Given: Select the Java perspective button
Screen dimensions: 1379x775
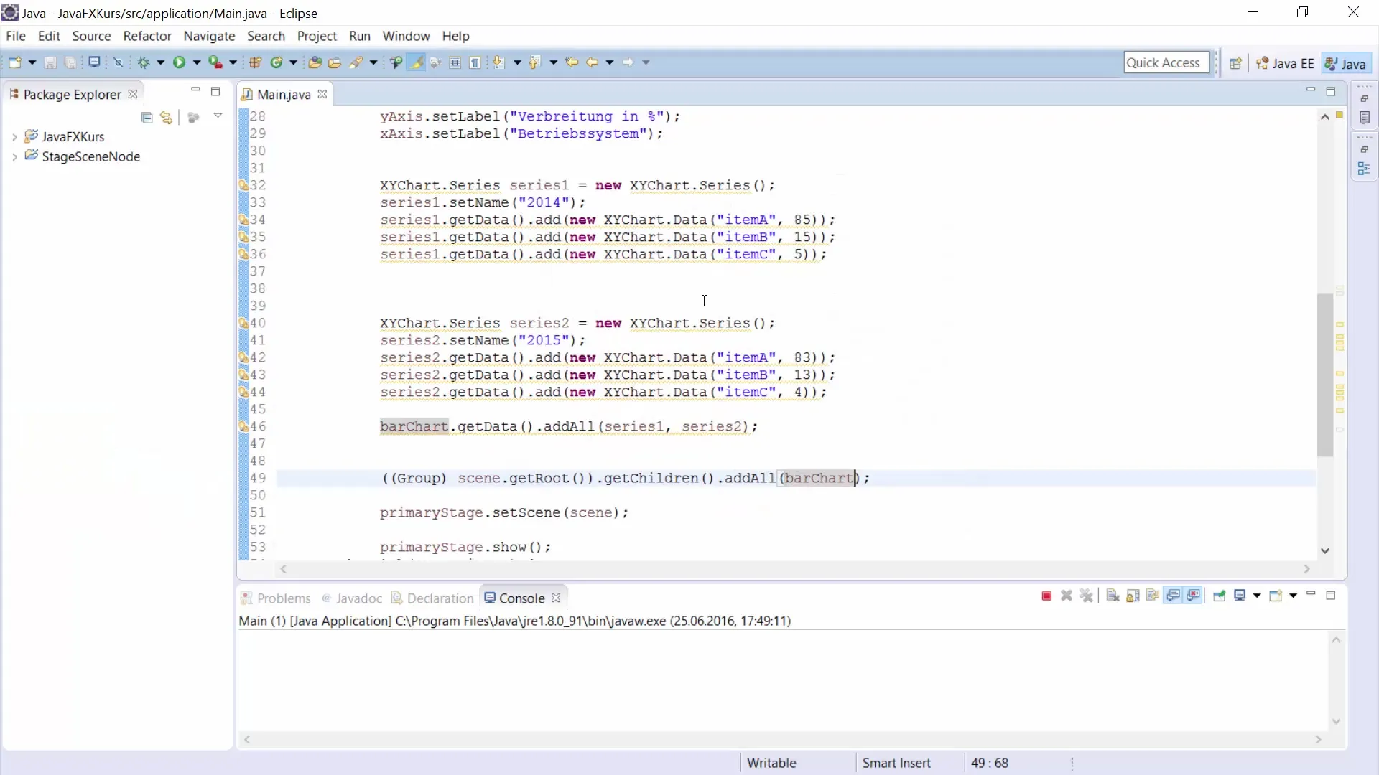Looking at the screenshot, I should click(1346, 63).
